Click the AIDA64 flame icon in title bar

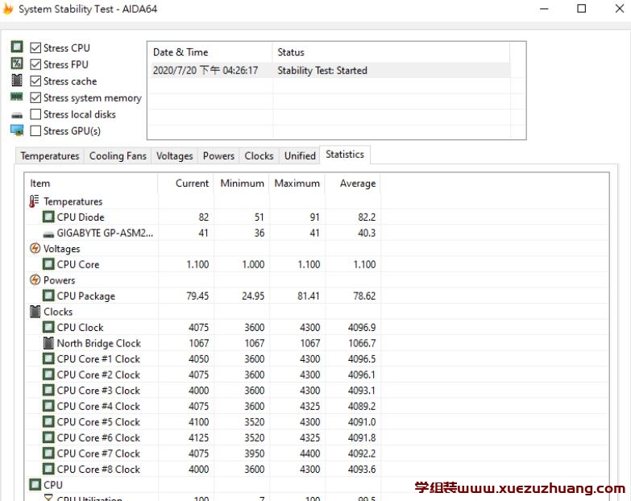click(x=8, y=9)
